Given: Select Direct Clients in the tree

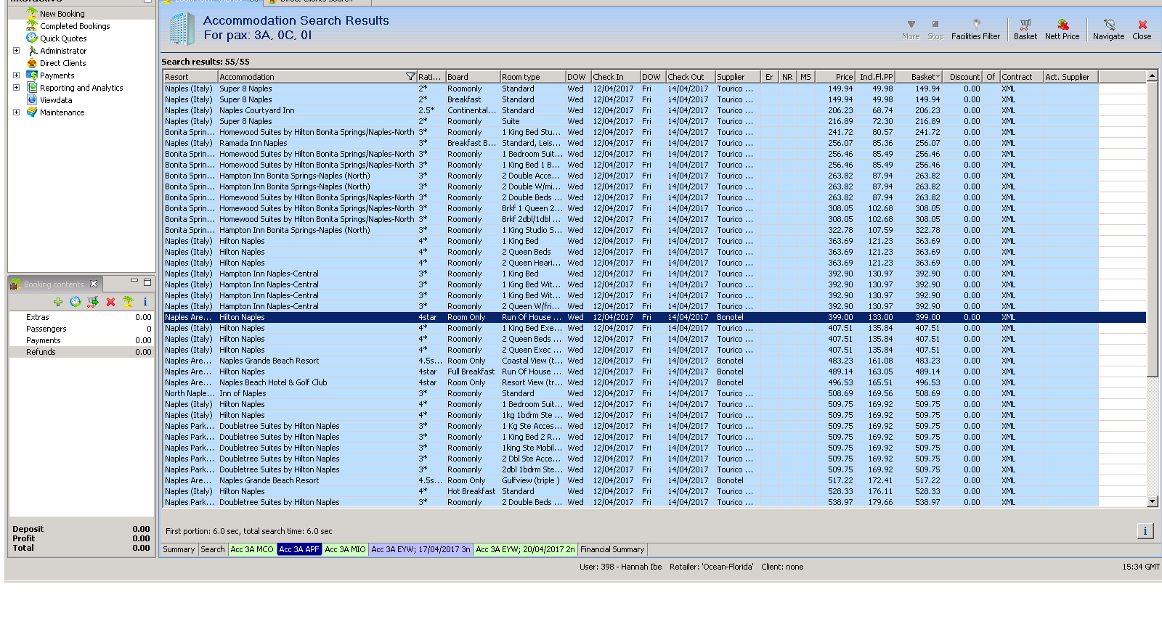Looking at the screenshot, I should coord(63,63).
